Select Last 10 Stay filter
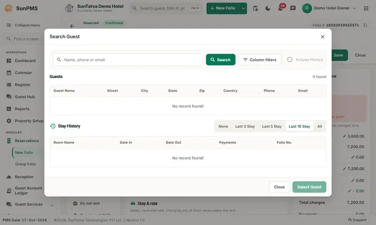The width and height of the screenshot is (376, 225). [299, 126]
